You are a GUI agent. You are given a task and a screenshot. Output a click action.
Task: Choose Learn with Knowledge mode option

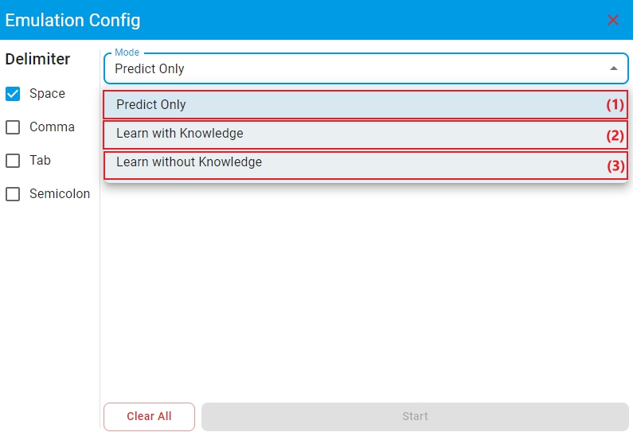pyautogui.click(x=180, y=134)
